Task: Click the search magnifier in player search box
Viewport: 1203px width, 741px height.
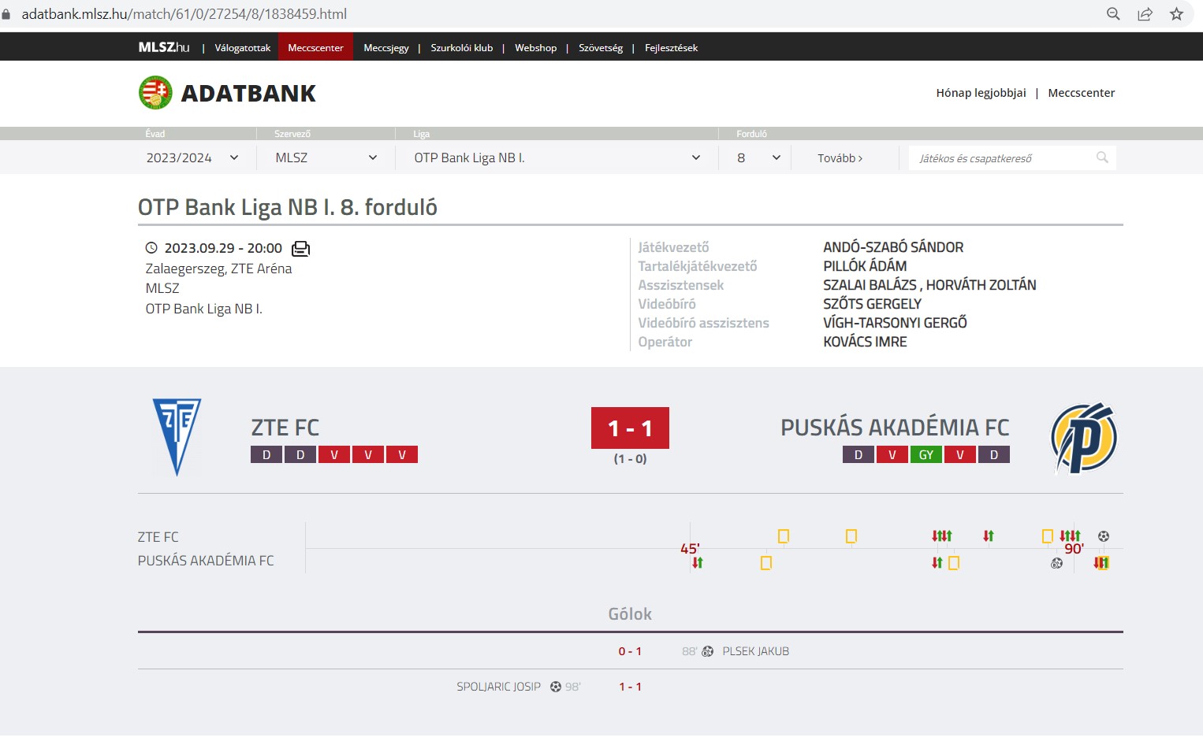Action: coord(1102,157)
